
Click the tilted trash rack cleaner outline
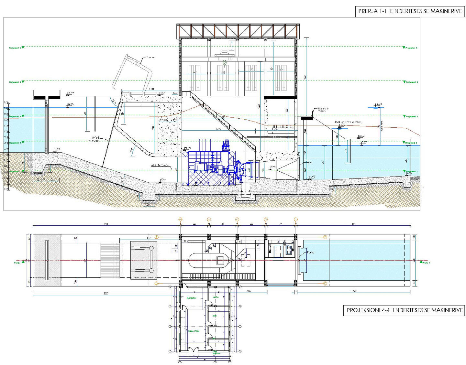(133, 73)
